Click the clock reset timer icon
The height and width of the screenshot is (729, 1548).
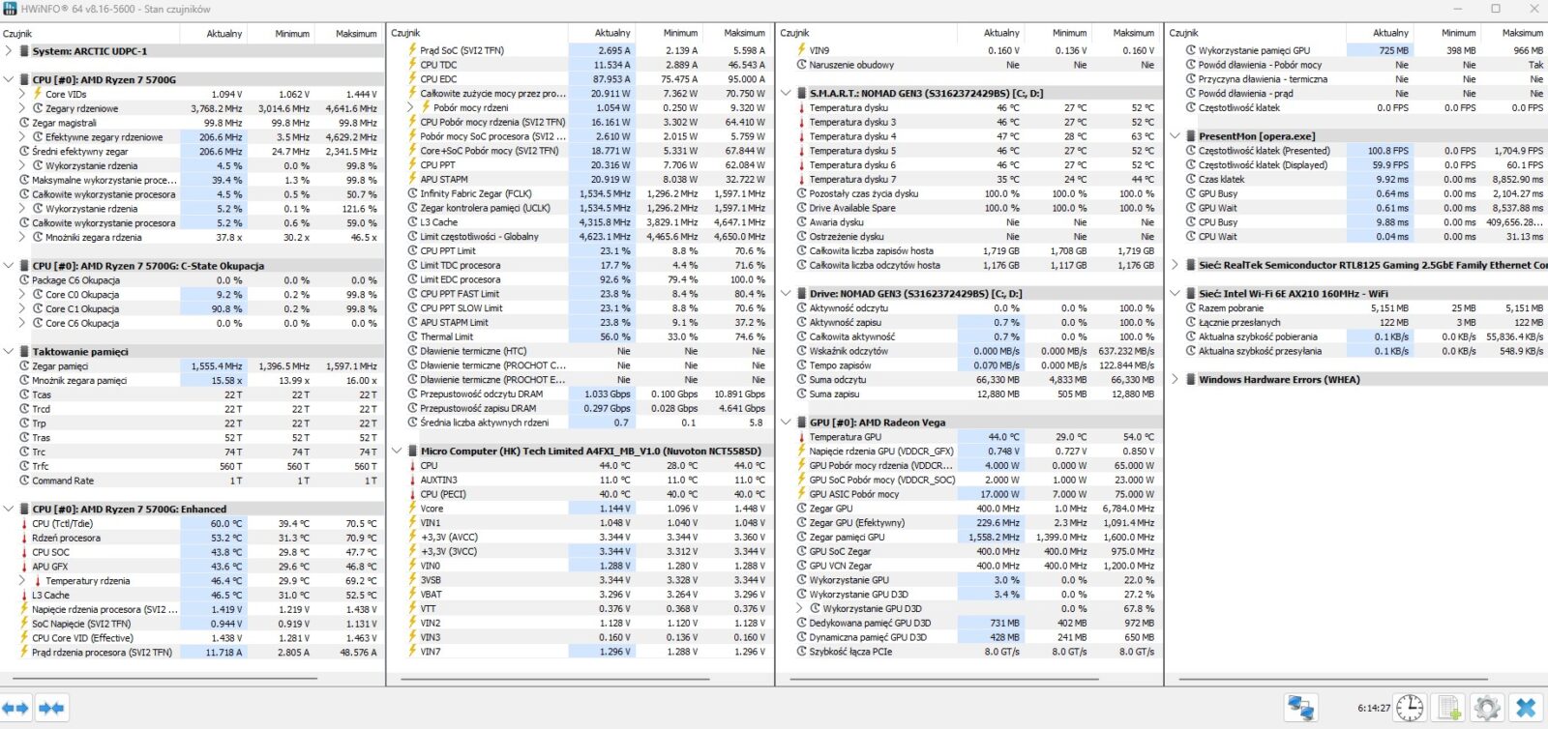click(x=1410, y=708)
